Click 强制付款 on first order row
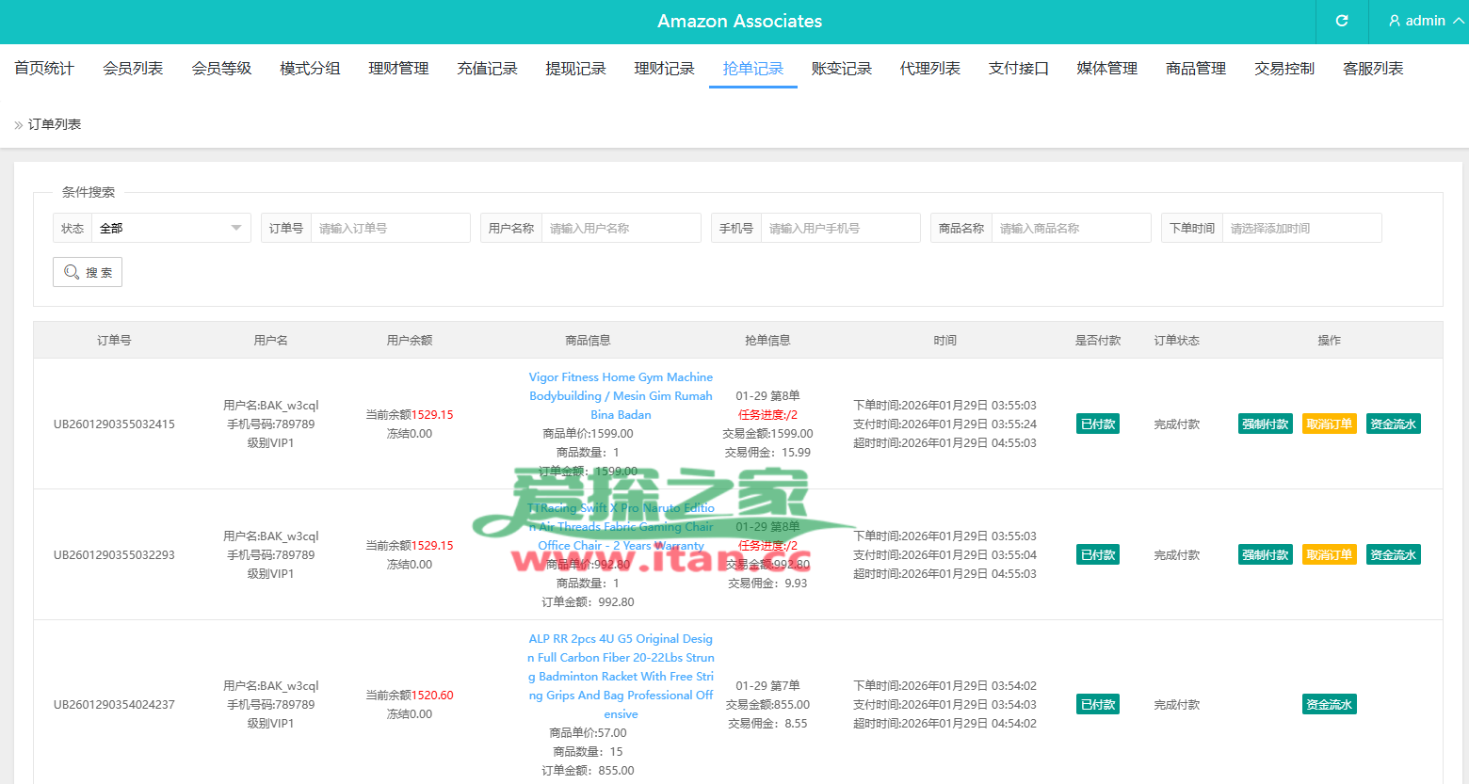Viewport: 1469px width, 784px height. (x=1265, y=424)
